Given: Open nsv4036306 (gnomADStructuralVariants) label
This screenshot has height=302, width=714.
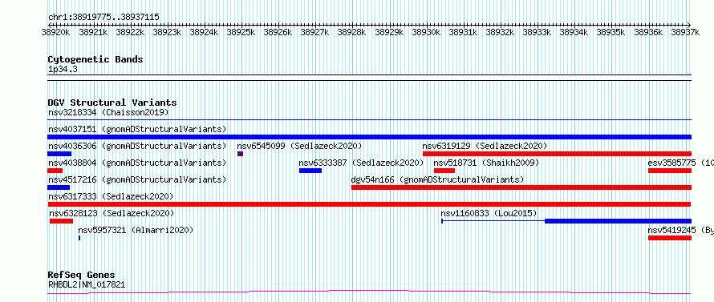Looking at the screenshot, I should 137,146.
